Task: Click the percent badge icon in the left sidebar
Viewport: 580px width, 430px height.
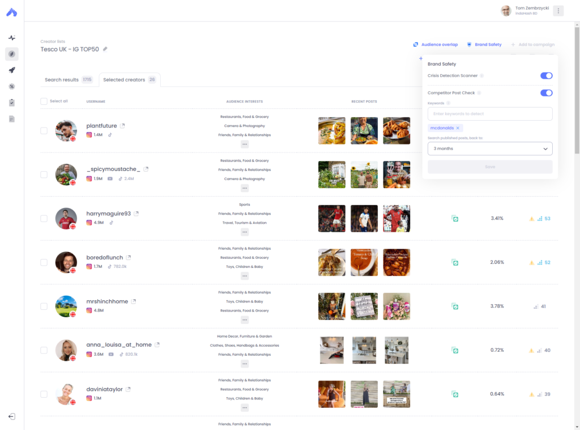Action: coord(12,86)
